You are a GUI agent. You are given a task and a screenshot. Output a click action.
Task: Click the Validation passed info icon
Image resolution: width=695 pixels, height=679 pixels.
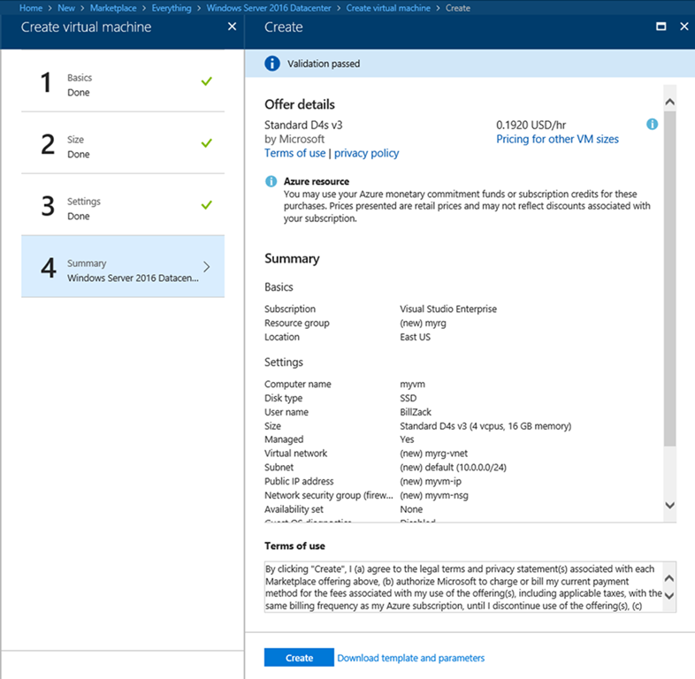273,64
